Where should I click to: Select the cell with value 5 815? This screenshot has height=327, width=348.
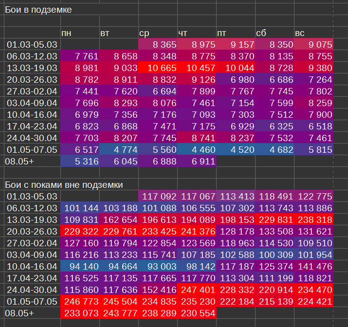314,149
